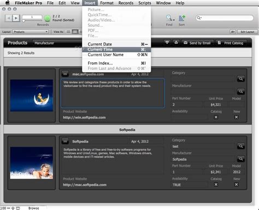
Task: Click Send by Email button
Action: (197, 43)
